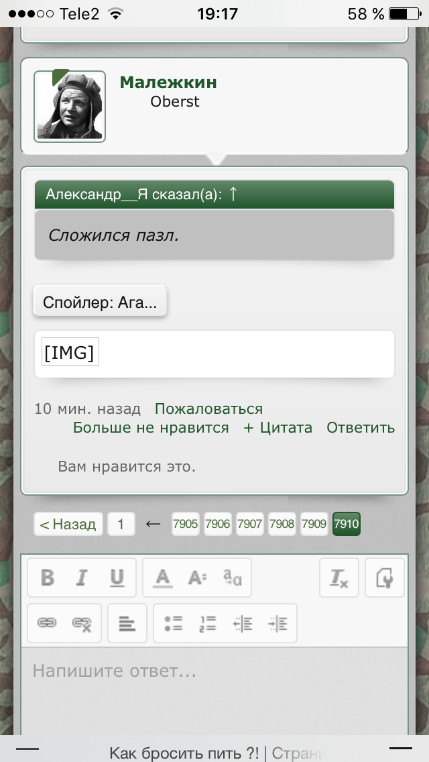
Task: Tap the Как бросить пить ?! title
Action: point(184,753)
